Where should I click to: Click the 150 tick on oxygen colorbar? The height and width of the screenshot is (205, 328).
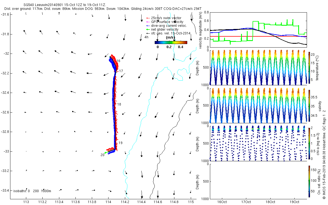[x=313, y=170]
